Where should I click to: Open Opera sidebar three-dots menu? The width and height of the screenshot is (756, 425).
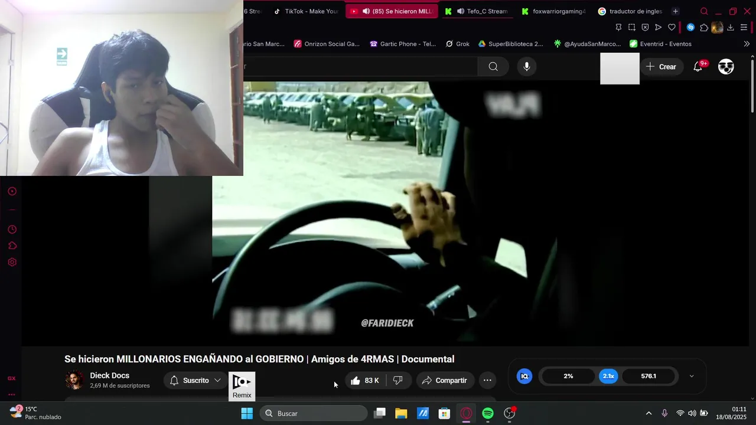(x=11, y=394)
